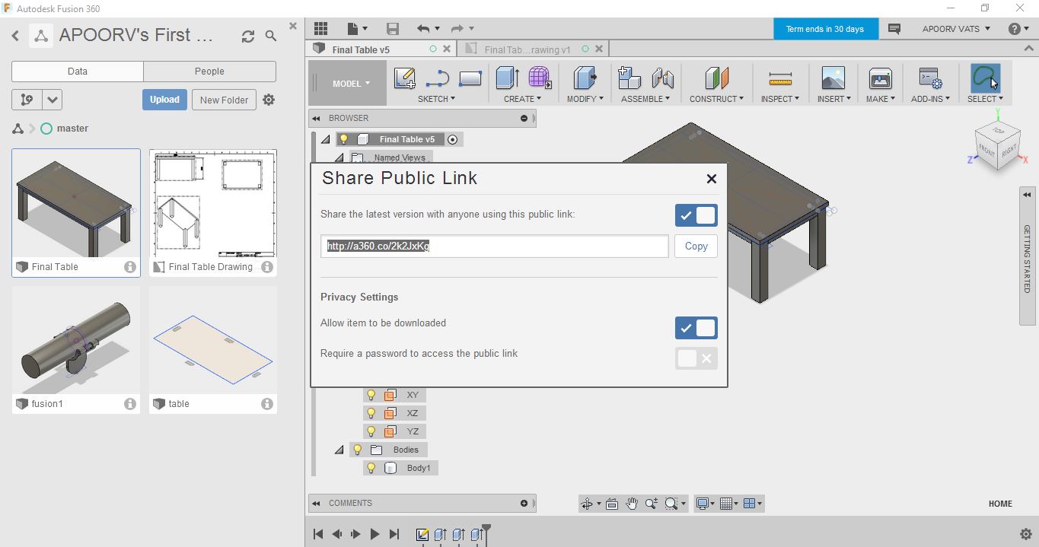Open APOORV VATS account dropdown
The width and height of the screenshot is (1039, 547).
point(956,29)
